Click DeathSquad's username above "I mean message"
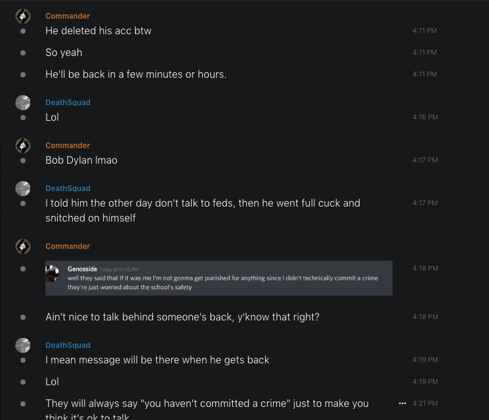489x420 pixels. [x=68, y=345]
